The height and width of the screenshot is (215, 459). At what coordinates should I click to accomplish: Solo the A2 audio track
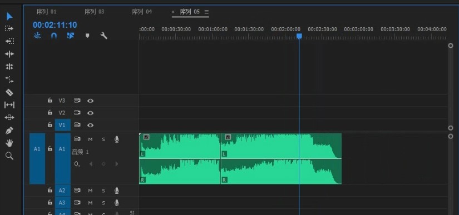[103, 191]
